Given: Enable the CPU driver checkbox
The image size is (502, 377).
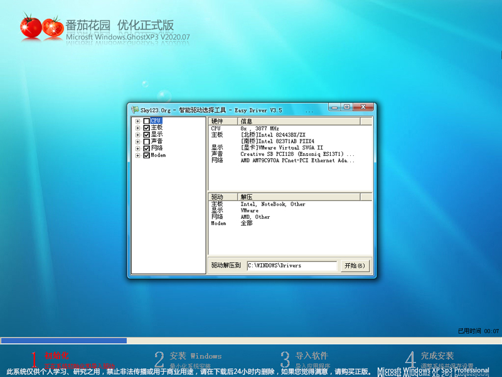Looking at the screenshot, I should coord(145,121).
